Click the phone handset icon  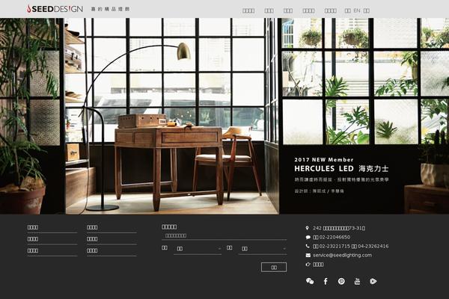coord(308,246)
